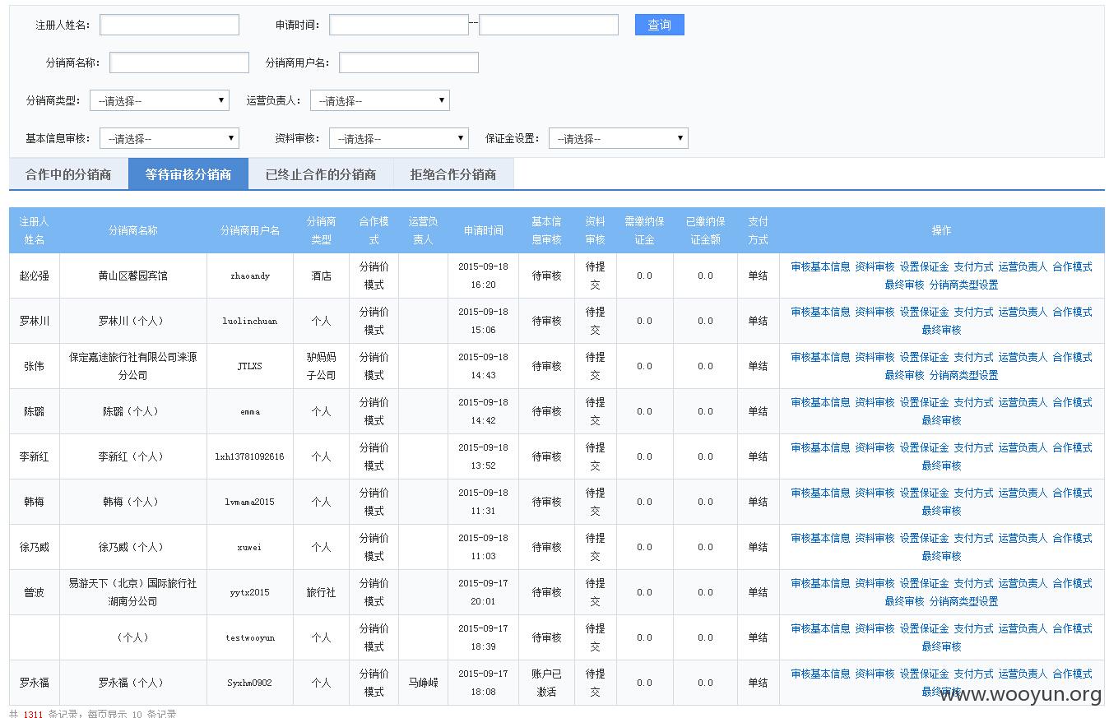Click 设置保证金 in xuwei row
This screenshot has width=1109, height=718.
click(x=924, y=538)
